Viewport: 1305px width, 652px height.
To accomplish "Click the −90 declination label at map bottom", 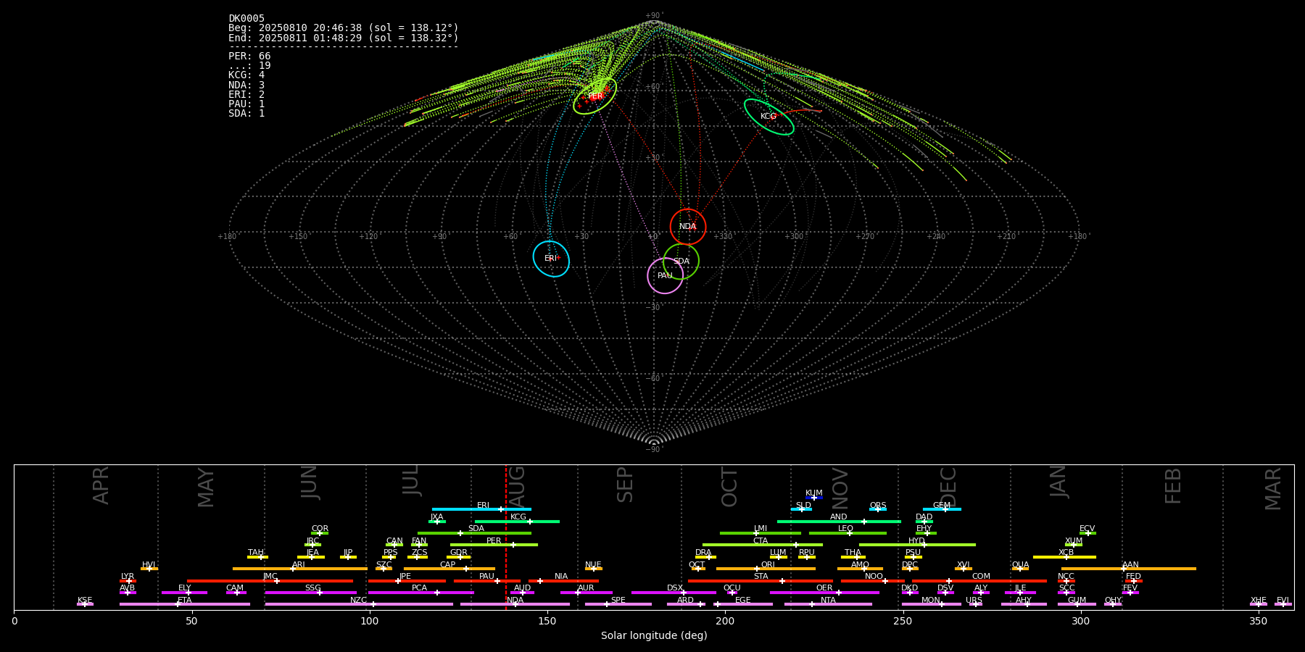I will pos(653,449).
